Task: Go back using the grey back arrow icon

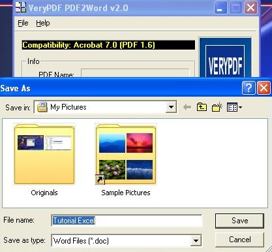Action: [x=187, y=107]
